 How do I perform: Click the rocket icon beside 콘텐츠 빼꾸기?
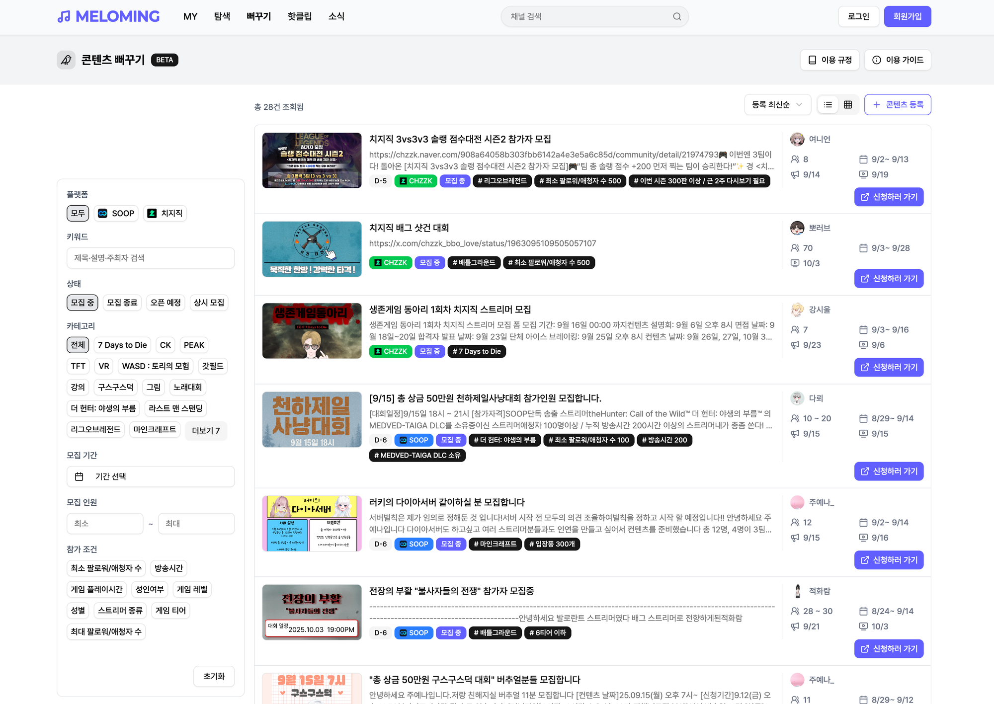click(66, 60)
